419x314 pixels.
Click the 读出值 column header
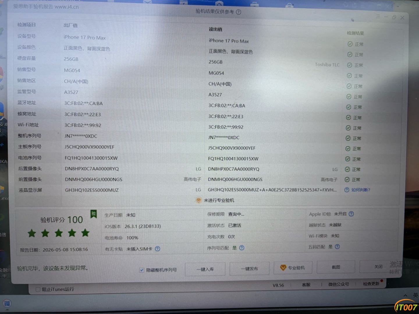coord(215,29)
